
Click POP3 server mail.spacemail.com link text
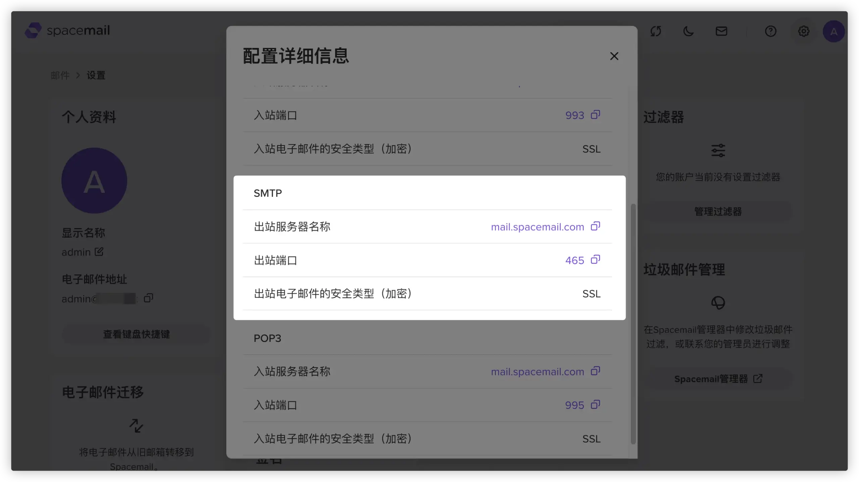tap(537, 372)
